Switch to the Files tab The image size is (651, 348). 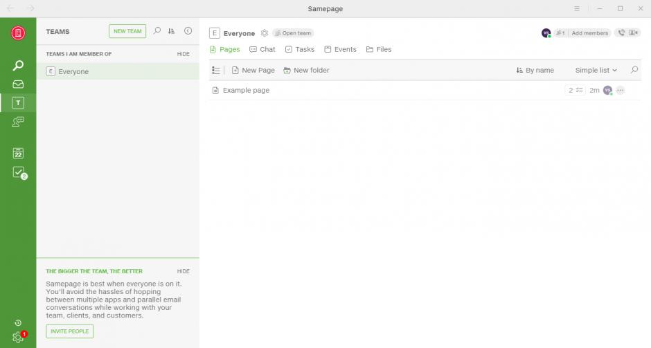[379, 49]
